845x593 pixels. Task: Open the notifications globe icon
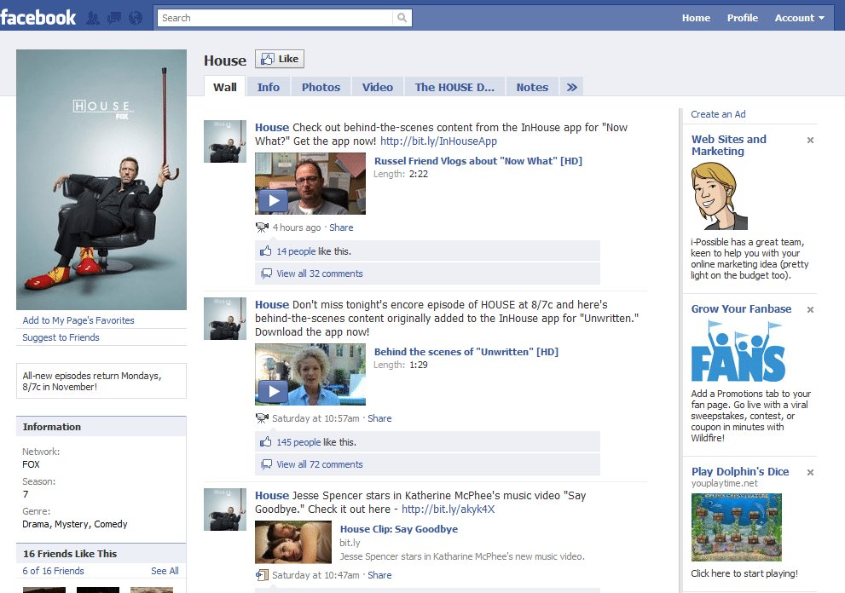point(136,18)
